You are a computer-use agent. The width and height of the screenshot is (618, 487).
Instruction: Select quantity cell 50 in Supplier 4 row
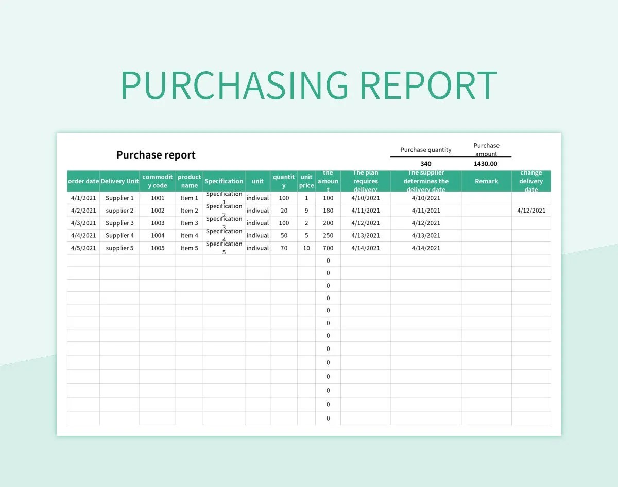tap(284, 235)
